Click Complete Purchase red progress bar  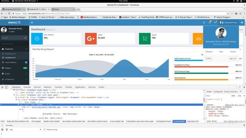click(x=201, y=67)
